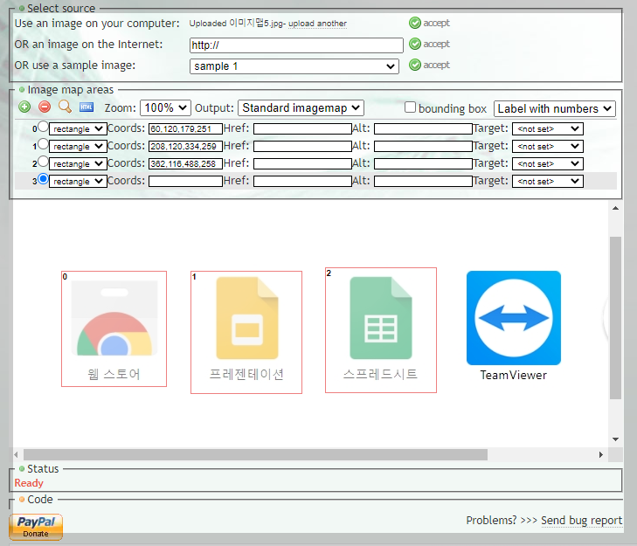Open Target dropdown for area 3
The image size is (637, 546).
[548, 181]
